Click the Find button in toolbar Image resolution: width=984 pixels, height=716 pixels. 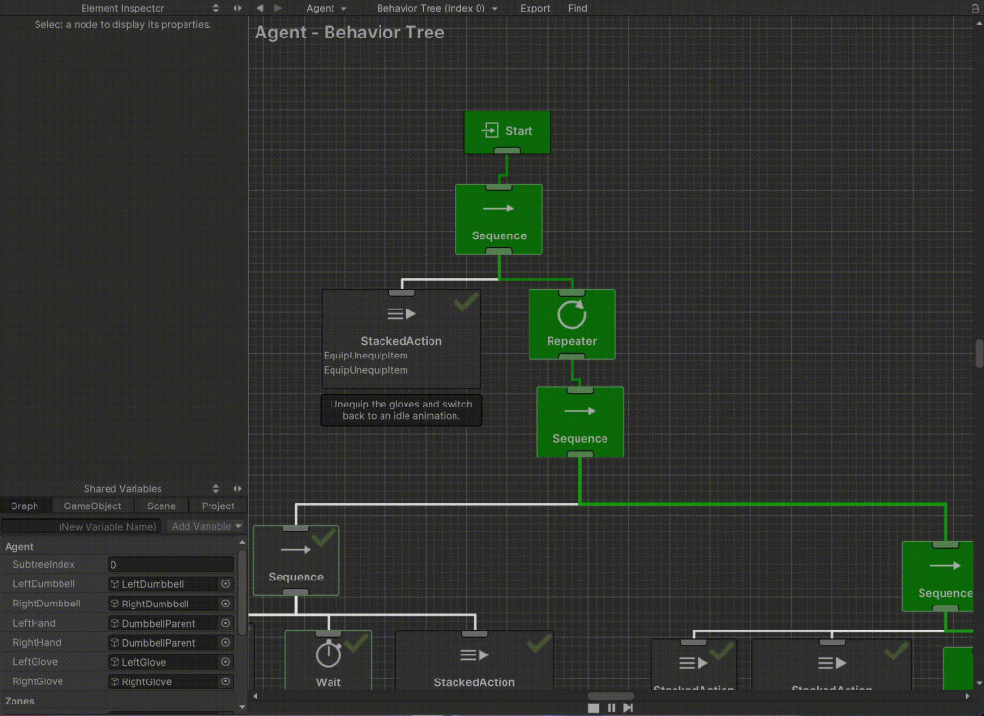click(578, 8)
